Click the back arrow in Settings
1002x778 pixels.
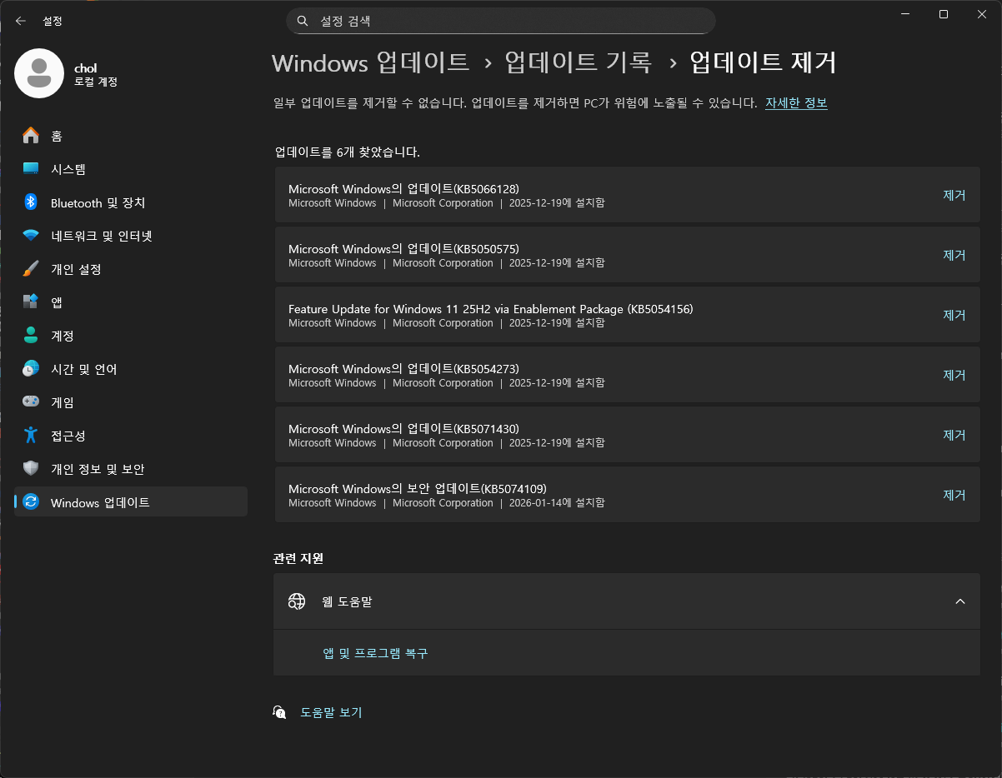tap(21, 21)
